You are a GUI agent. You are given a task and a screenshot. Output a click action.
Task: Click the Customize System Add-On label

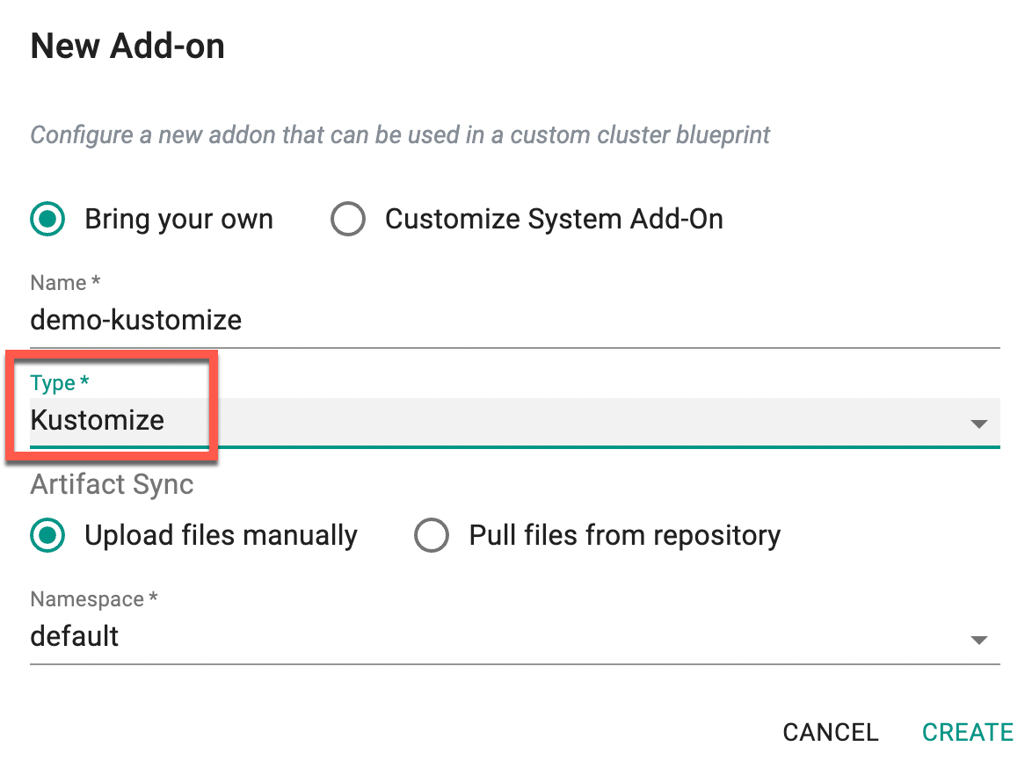pyautogui.click(x=554, y=219)
